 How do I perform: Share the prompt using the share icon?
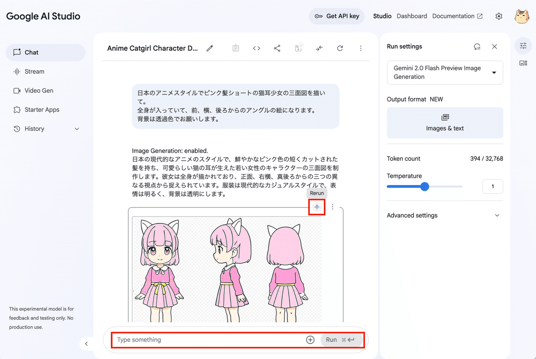point(277,48)
